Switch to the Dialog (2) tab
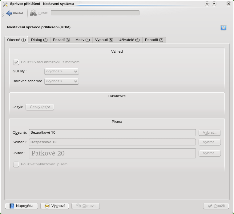This screenshot has width=234, height=214. [39, 40]
